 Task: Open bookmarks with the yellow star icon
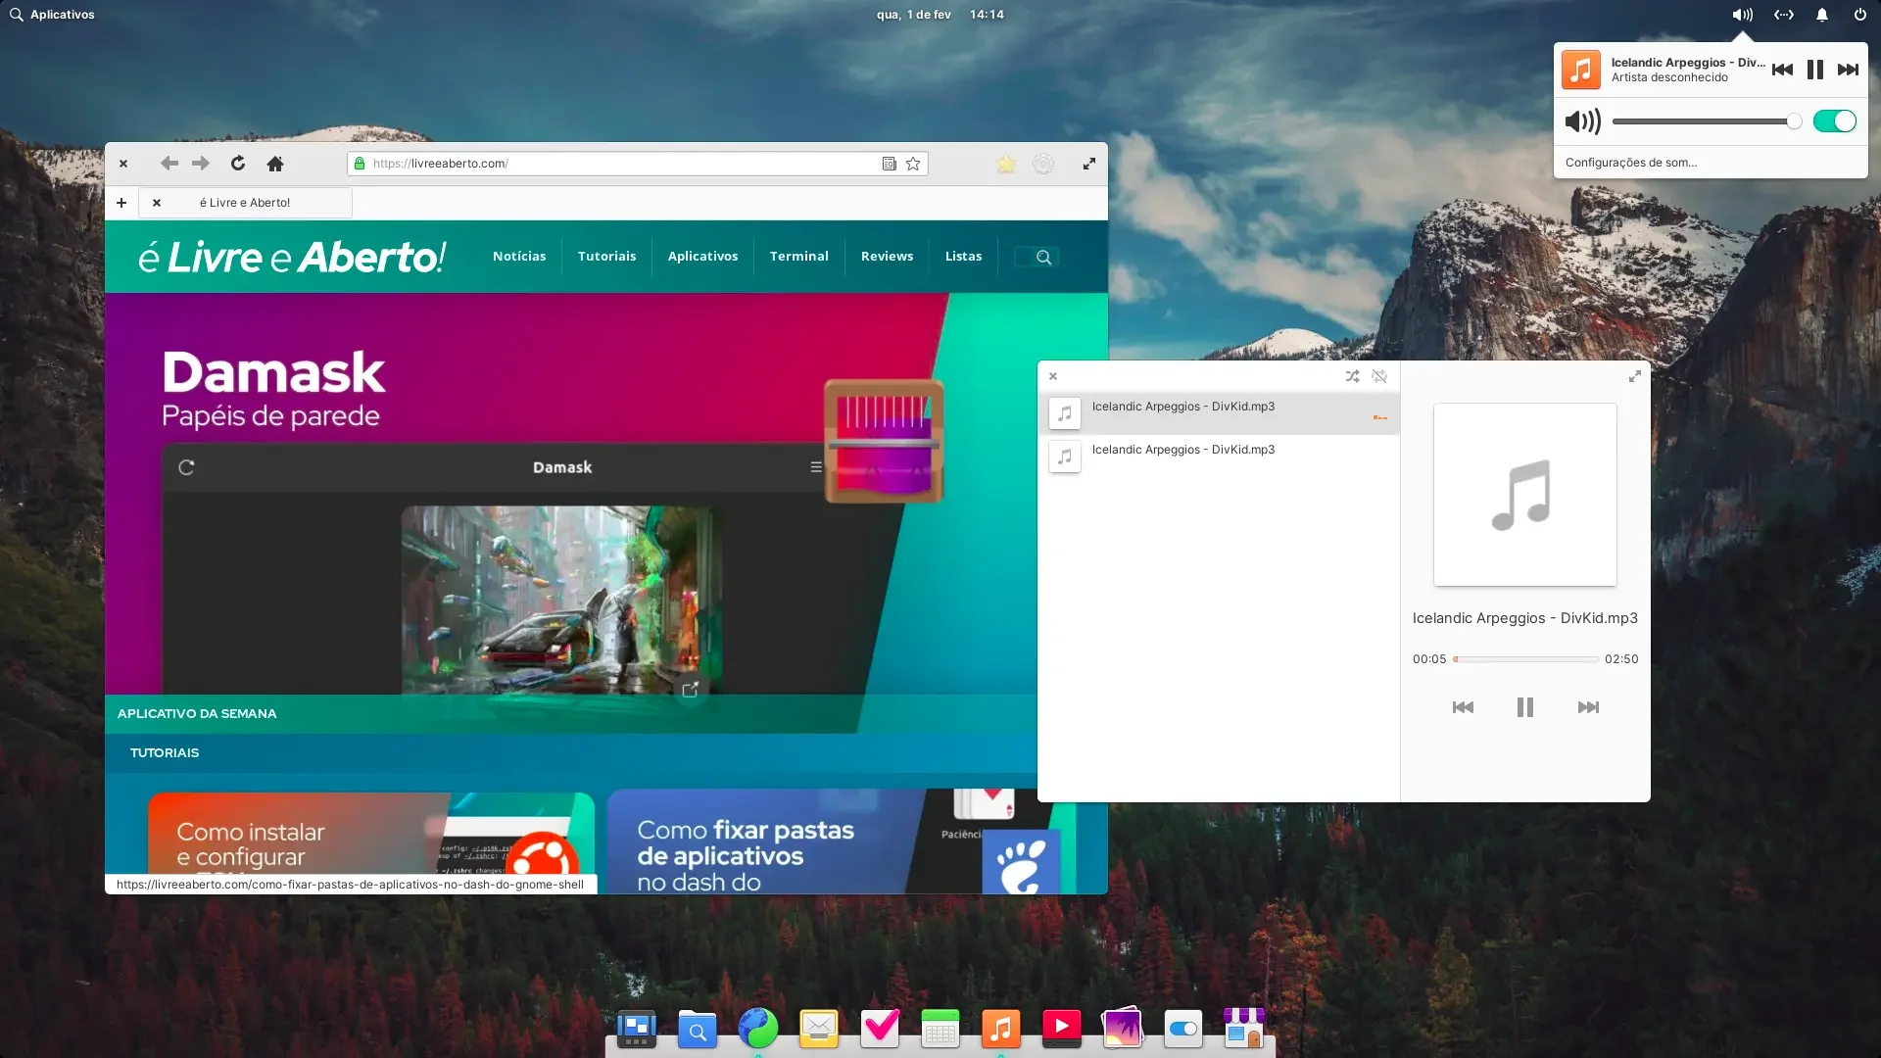click(x=1006, y=164)
